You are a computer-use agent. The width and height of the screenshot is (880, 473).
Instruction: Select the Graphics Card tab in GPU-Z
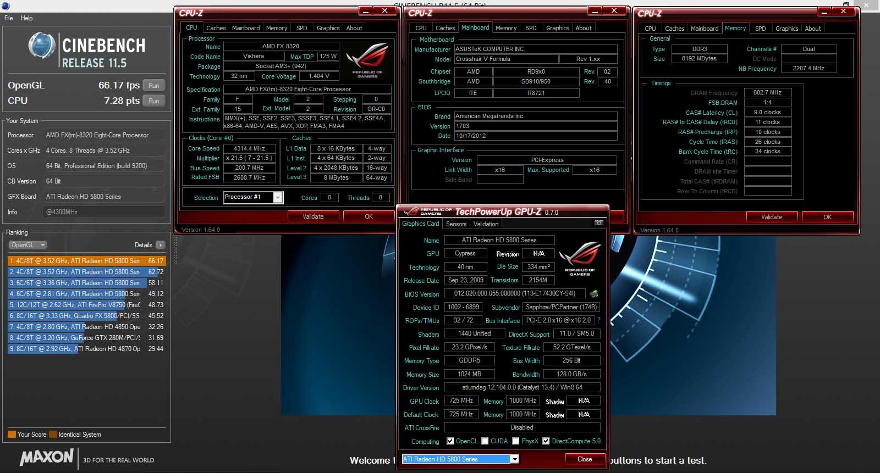[421, 224]
